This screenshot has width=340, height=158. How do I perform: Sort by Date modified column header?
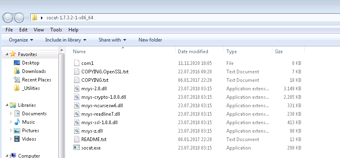coord(193,52)
